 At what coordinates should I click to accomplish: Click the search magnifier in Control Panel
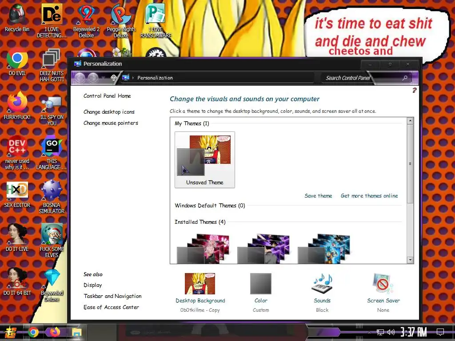pos(405,78)
